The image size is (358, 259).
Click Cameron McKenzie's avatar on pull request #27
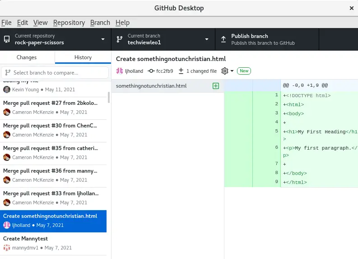click(7, 112)
